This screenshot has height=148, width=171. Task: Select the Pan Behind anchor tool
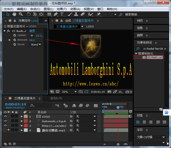point(41,14)
